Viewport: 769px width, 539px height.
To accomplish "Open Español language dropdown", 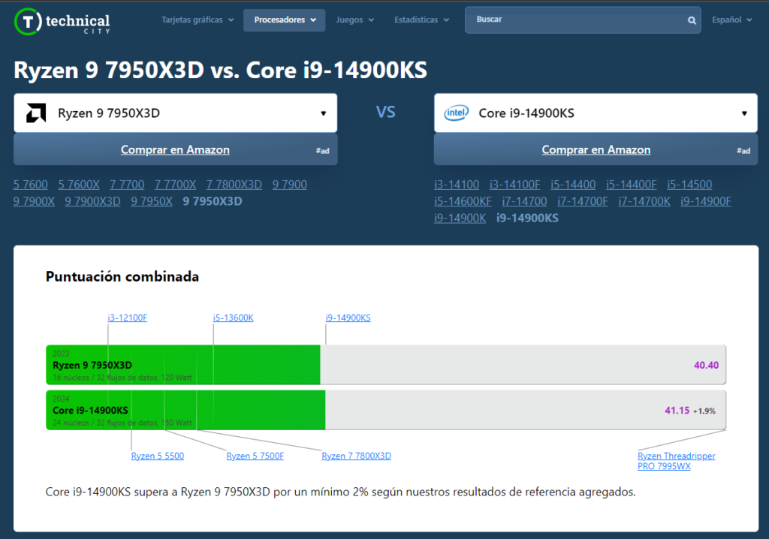I will 731,20.
